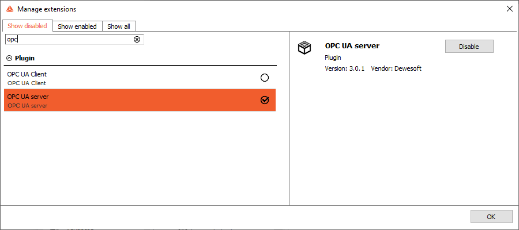The width and height of the screenshot is (519, 230).
Task: Collapse the Plugin group chevron
Action: pyautogui.click(x=9, y=59)
